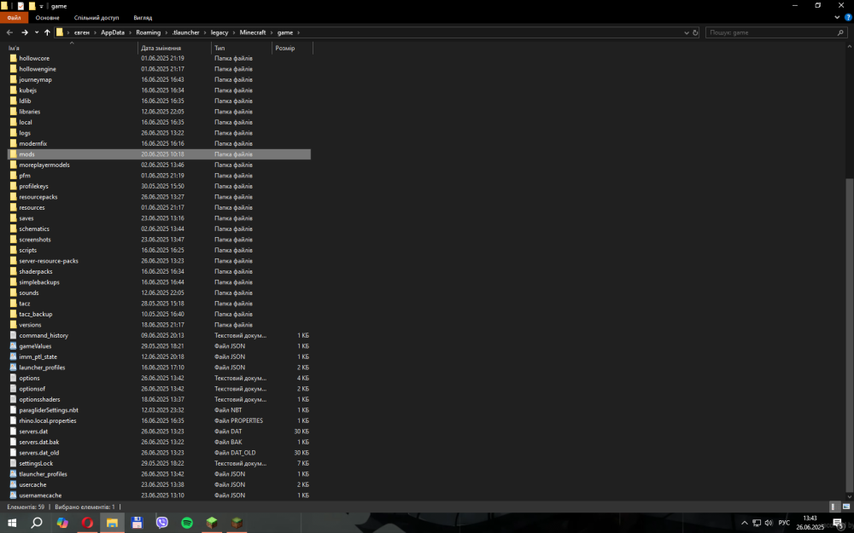Viewport: 854px width, 533px height.
Task: Select the versions folder icon
Action: coord(14,325)
